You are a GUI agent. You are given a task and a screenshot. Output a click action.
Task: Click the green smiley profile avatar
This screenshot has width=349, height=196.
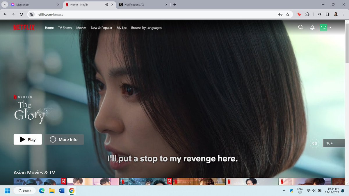click(323, 27)
